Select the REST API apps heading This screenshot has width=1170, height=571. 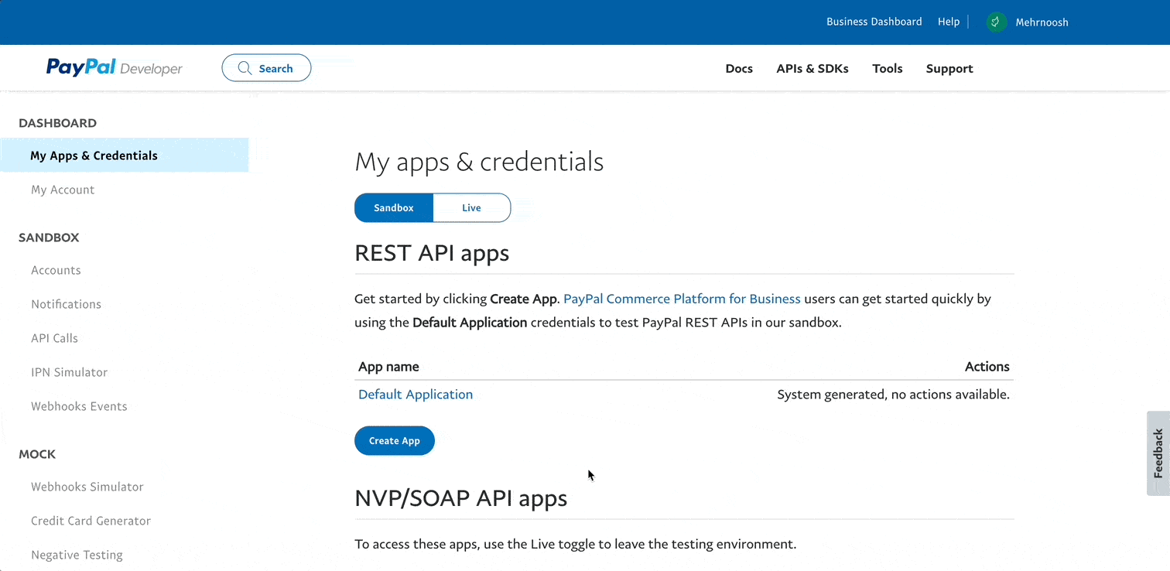click(x=432, y=252)
